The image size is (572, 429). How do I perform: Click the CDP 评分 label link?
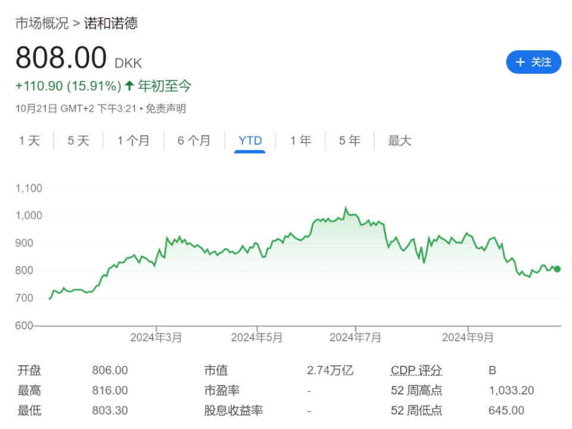tap(416, 371)
